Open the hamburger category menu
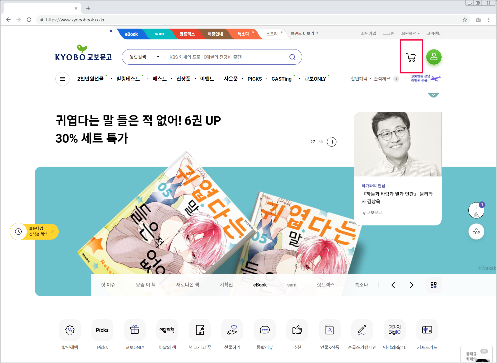Screen dimensions: 497x363 coord(62,79)
